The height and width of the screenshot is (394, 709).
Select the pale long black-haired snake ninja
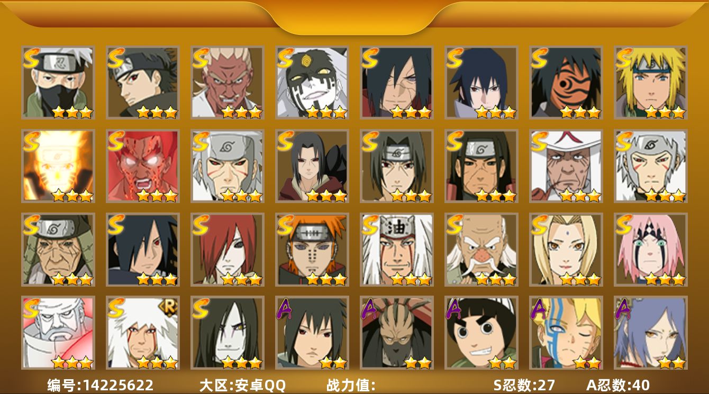pos(228,333)
